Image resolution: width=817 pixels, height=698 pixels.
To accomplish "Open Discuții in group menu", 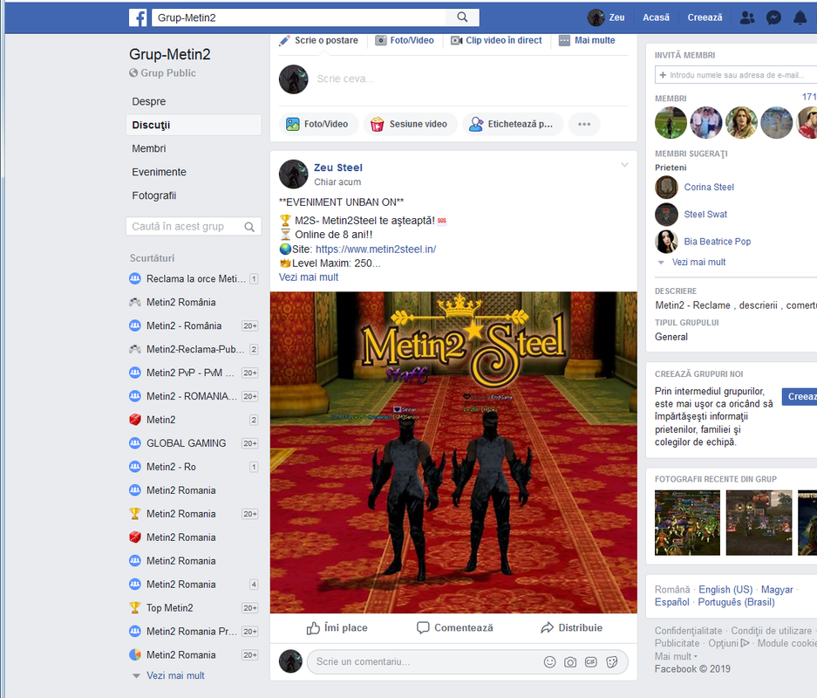I will [x=194, y=125].
